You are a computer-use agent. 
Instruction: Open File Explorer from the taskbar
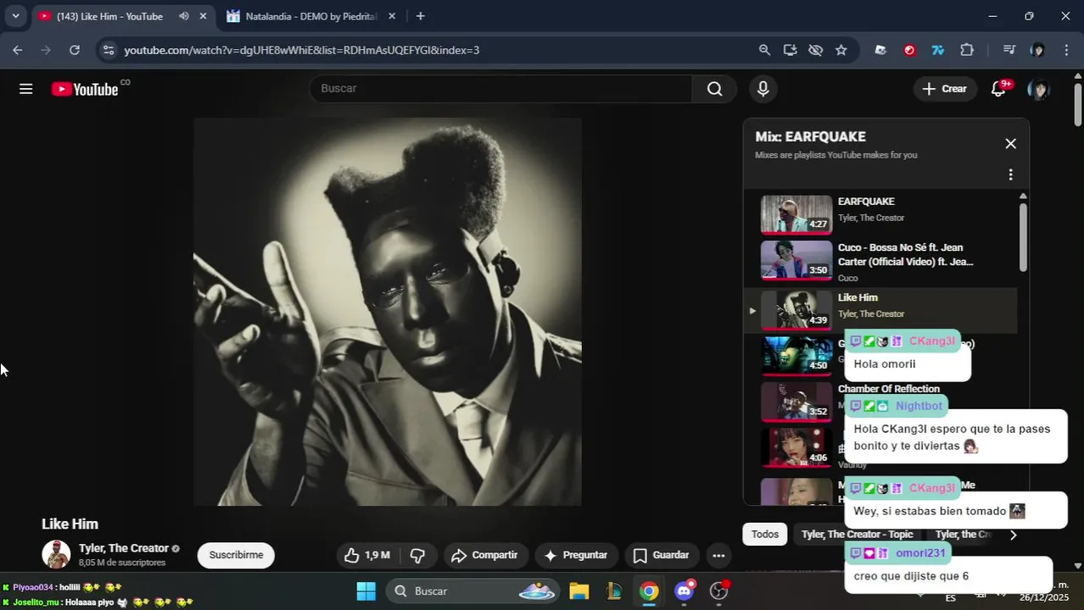pyautogui.click(x=578, y=591)
